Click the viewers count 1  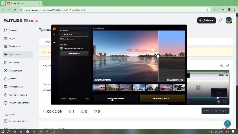[x=74, y=112]
